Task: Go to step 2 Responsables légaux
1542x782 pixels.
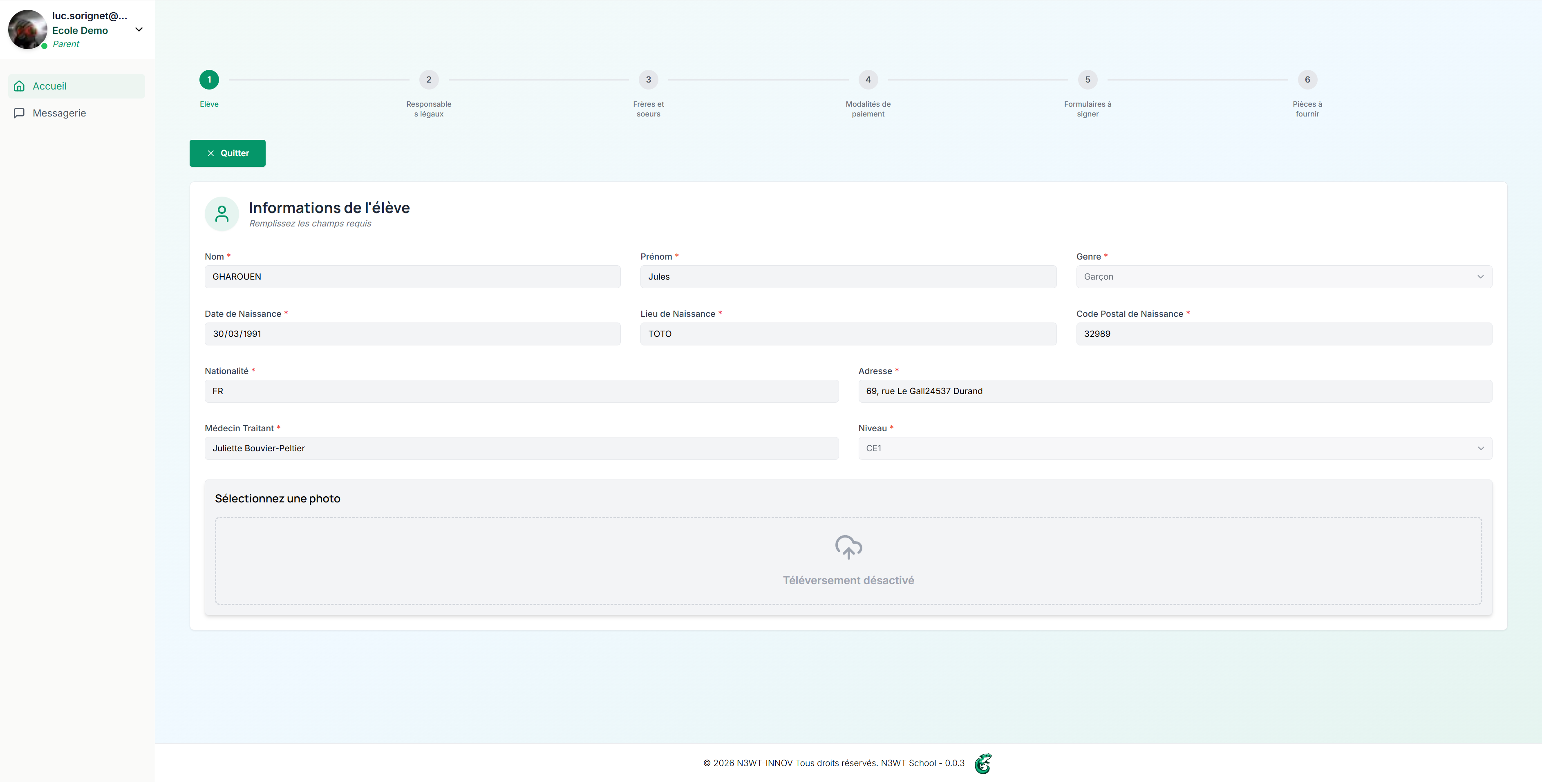Action: [429, 80]
